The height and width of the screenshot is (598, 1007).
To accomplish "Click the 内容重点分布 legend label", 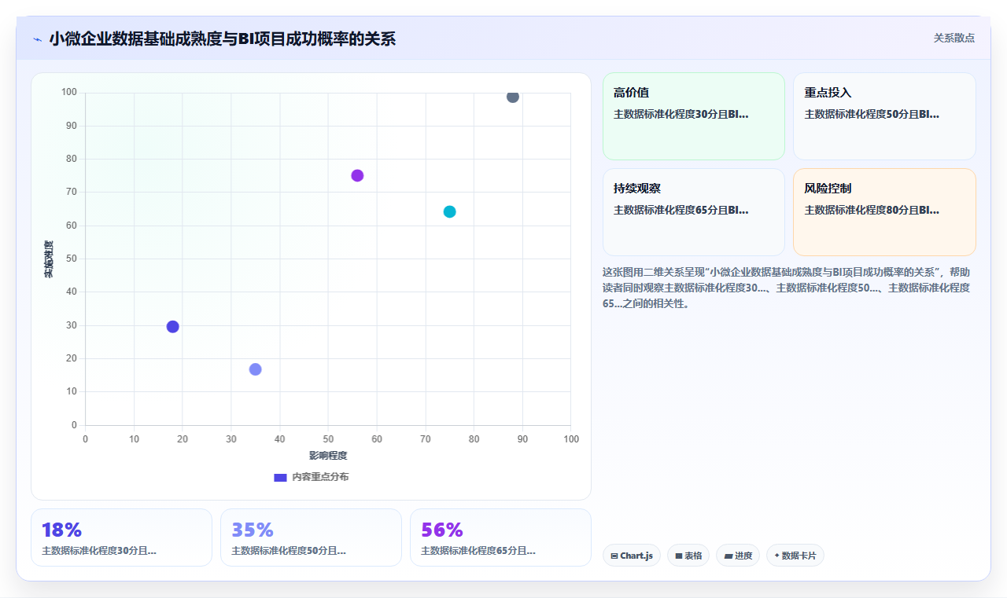I will tap(320, 477).
